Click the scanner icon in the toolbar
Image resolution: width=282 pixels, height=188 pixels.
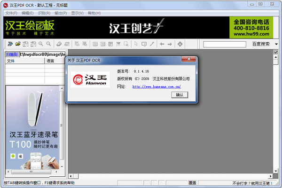10,44
